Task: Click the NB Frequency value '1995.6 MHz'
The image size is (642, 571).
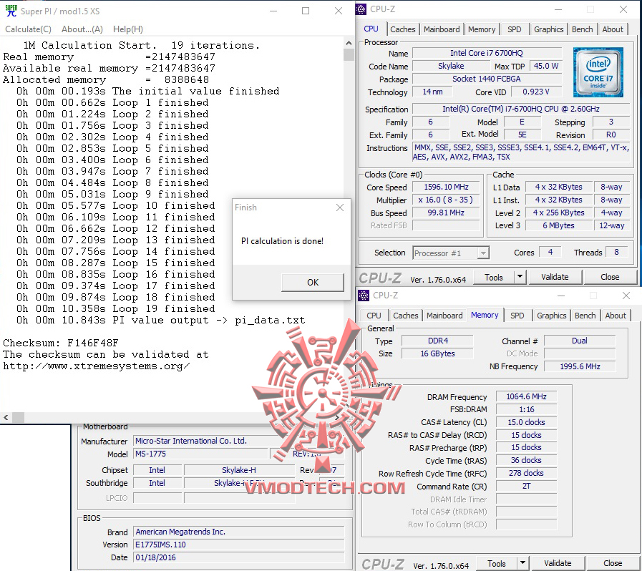Action: pyautogui.click(x=580, y=366)
